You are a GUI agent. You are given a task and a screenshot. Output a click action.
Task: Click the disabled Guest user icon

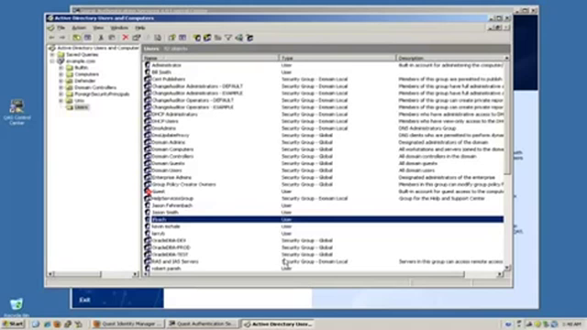[148, 192]
